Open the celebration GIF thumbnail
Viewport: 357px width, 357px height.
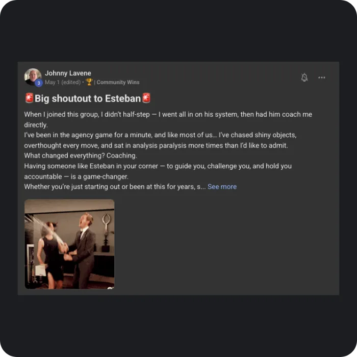click(69, 244)
